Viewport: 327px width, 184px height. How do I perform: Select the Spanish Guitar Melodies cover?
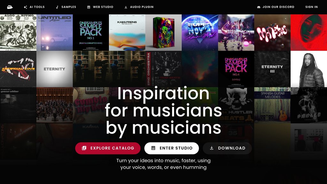coord(272,105)
